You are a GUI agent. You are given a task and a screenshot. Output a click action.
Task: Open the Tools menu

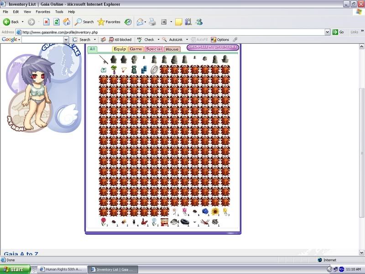[59, 12]
